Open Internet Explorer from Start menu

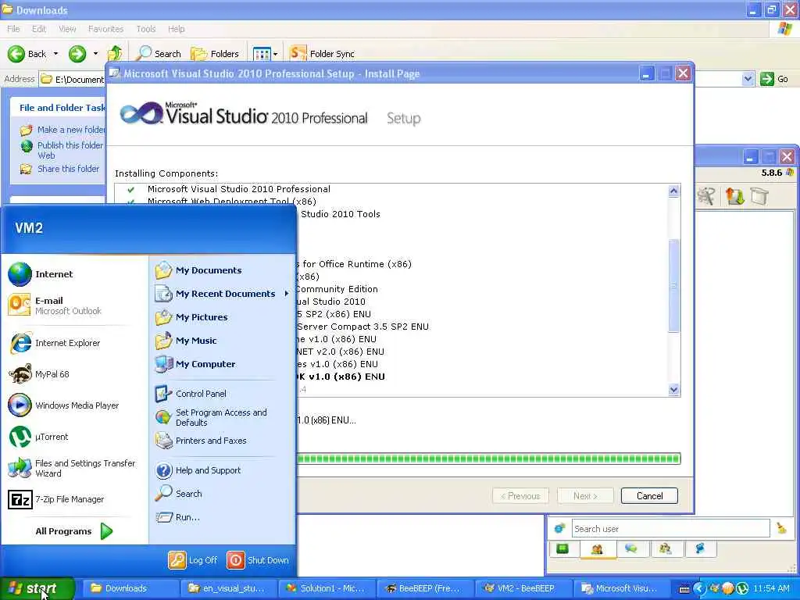coord(55,343)
